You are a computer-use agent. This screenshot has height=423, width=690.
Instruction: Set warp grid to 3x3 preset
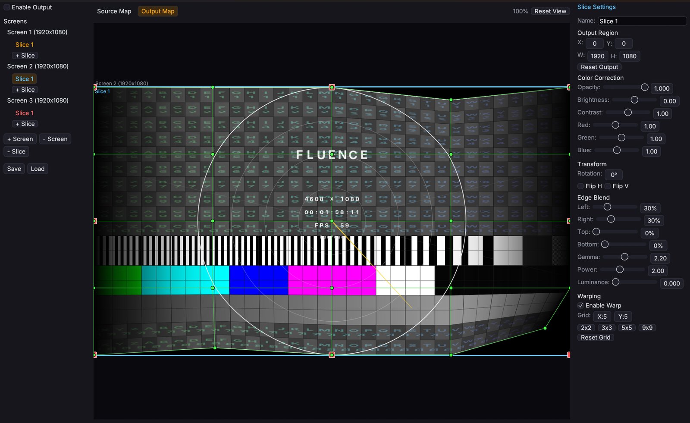pyautogui.click(x=606, y=328)
